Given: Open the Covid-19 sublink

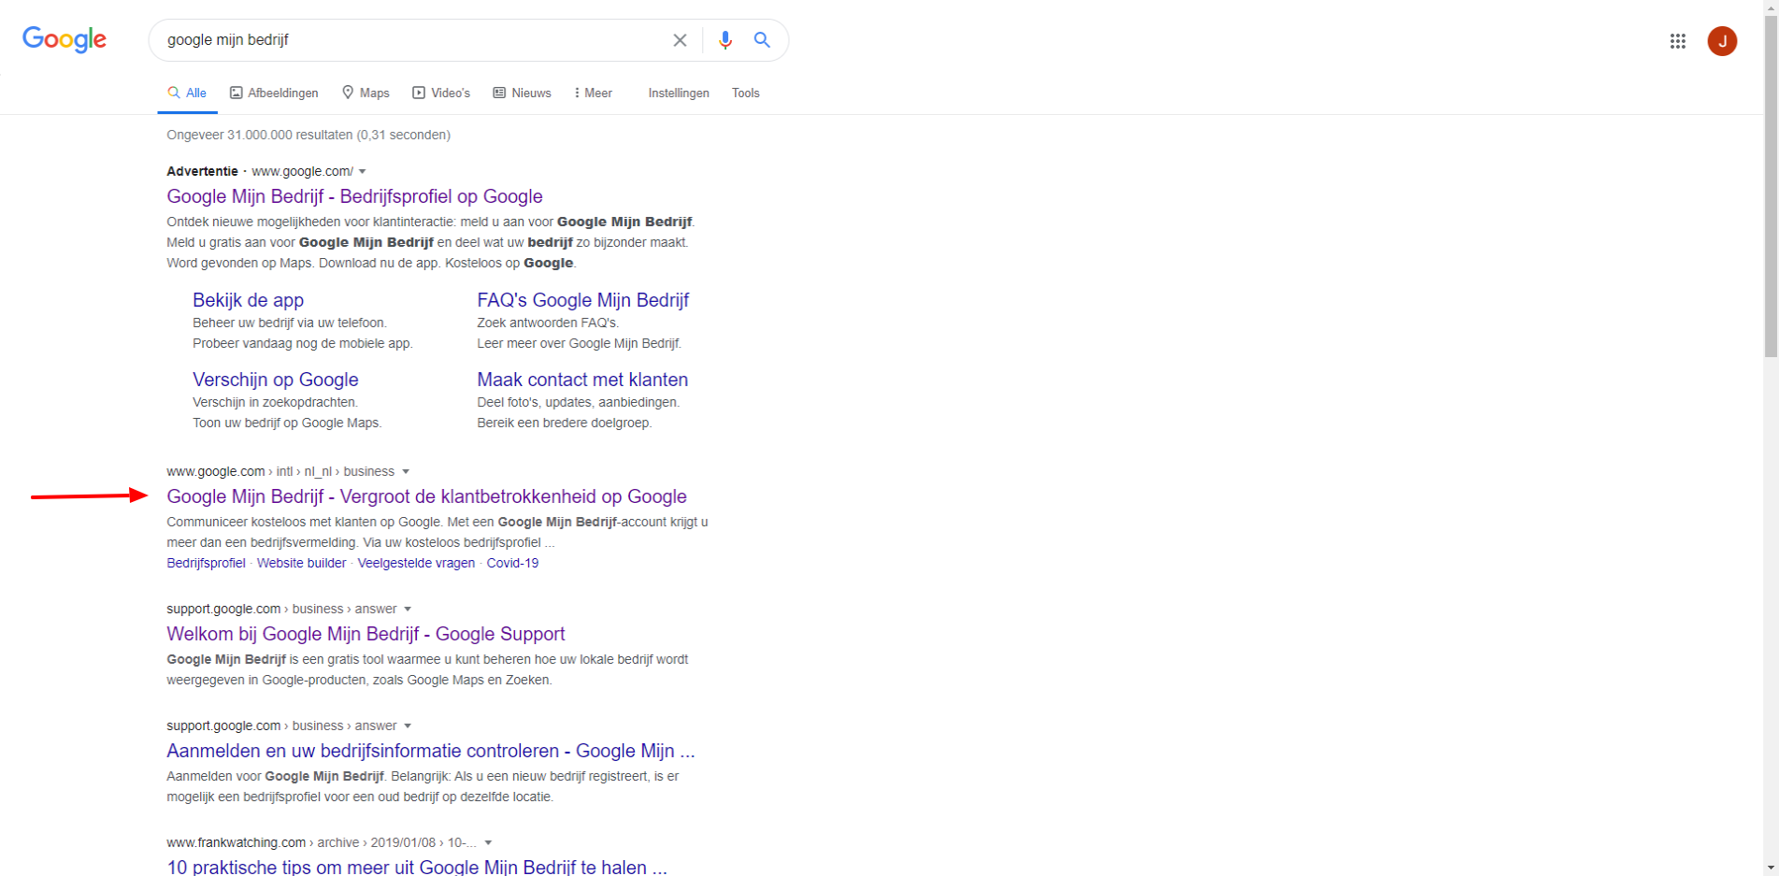Looking at the screenshot, I should 512,563.
